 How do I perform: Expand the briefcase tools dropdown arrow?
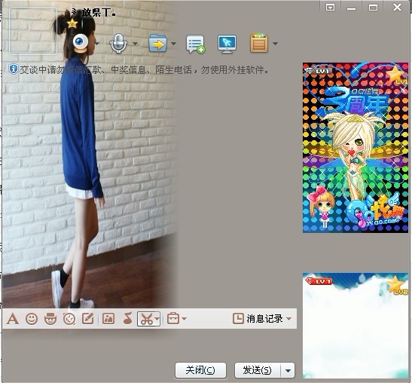coord(185,319)
